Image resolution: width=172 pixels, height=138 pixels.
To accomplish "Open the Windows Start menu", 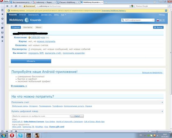I will click(3, 135).
